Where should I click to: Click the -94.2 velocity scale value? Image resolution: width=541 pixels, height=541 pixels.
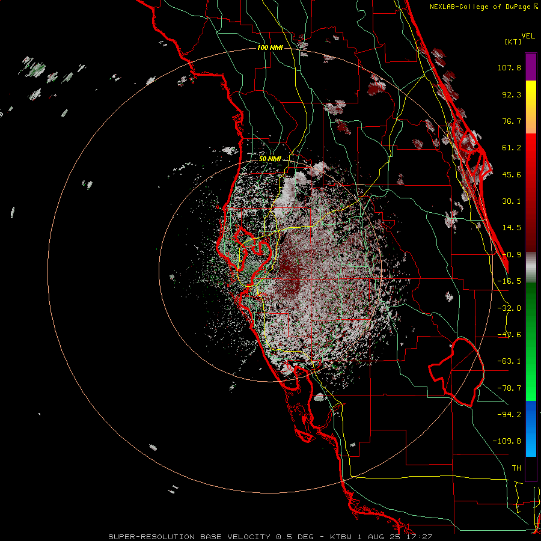click(x=509, y=414)
